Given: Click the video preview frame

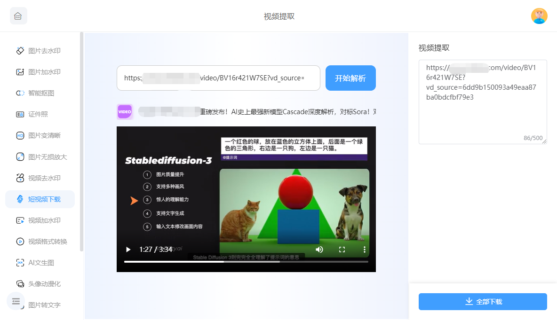Looking at the screenshot, I should 246,199.
